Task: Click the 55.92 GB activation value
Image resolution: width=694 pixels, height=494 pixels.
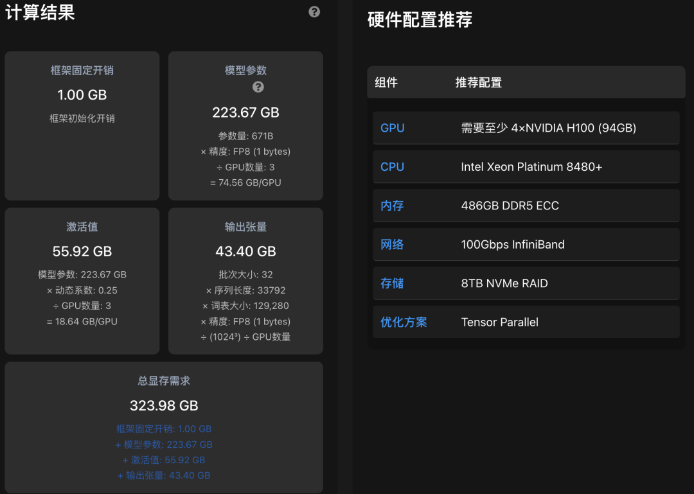Action: [82, 251]
